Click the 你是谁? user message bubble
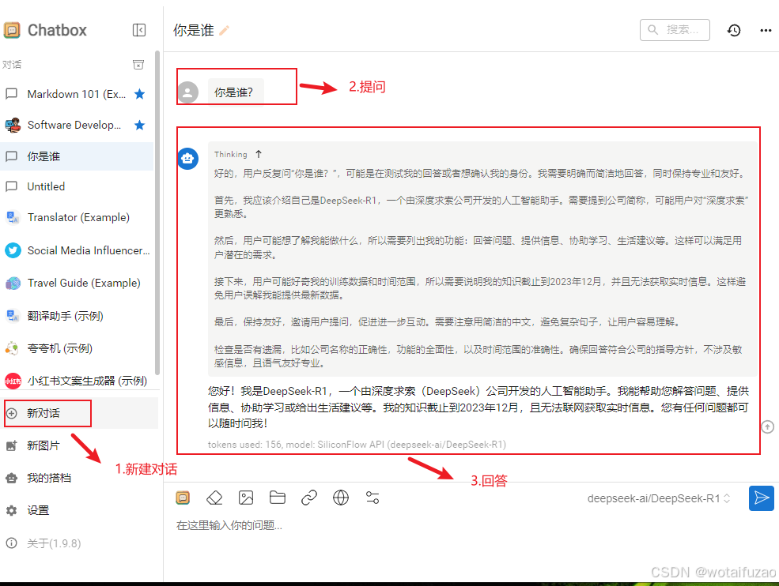 pyautogui.click(x=235, y=92)
